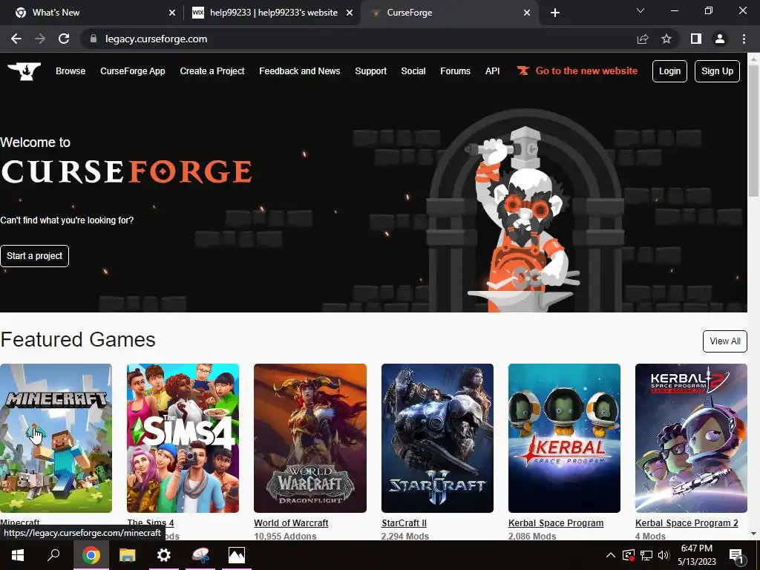Click the CurseForge anvil logo

pyautogui.click(x=24, y=71)
